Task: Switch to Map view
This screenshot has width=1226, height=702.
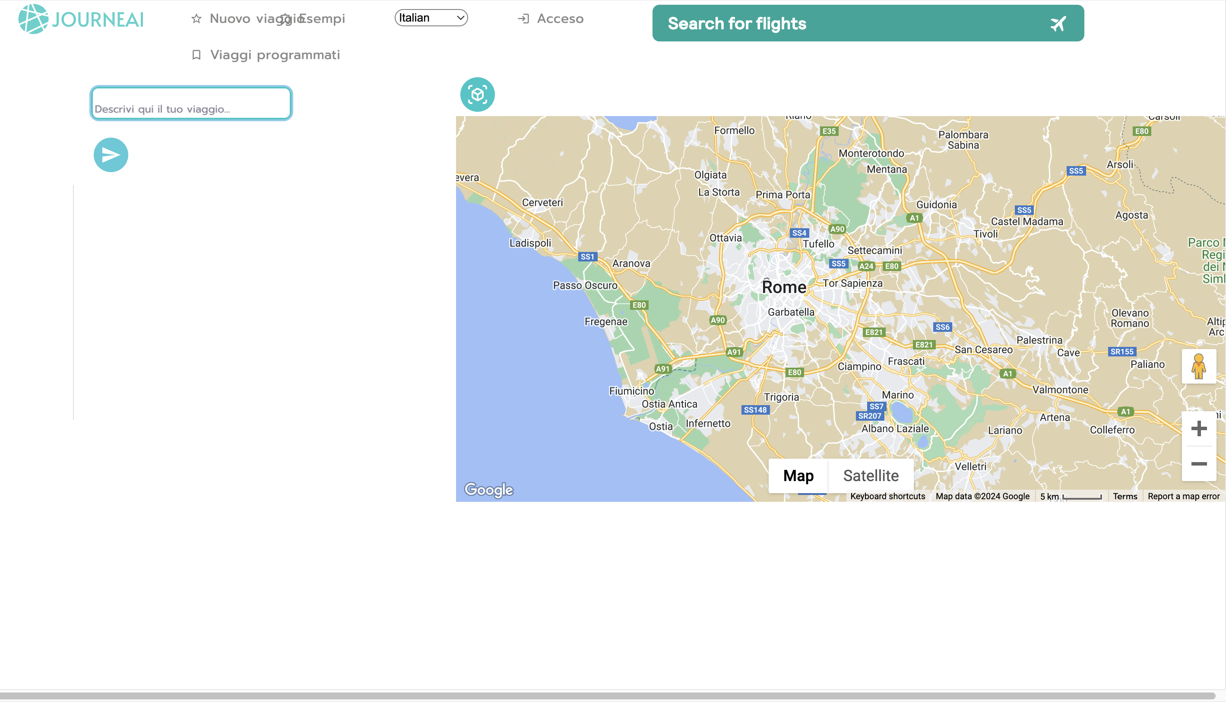Action: 798,475
